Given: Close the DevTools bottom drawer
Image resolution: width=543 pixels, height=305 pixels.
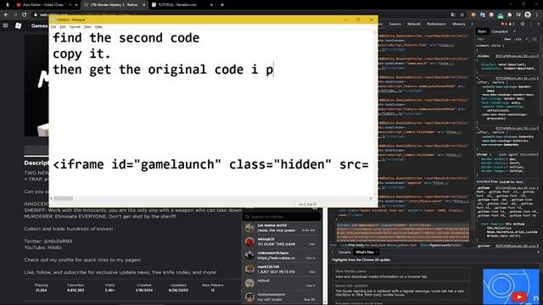Looking at the screenshot, I should click(538, 252).
